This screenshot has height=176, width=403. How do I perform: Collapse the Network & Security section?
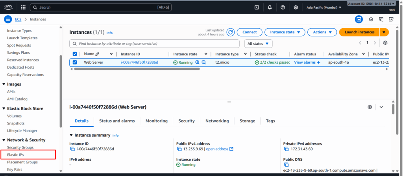tap(4, 140)
